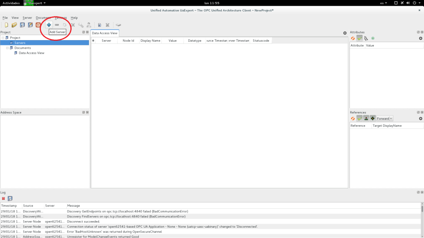The width and height of the screenshot is (424, 238).
Task: Click the minus Remove Server toolbar icon
Action: coord(57,25)
